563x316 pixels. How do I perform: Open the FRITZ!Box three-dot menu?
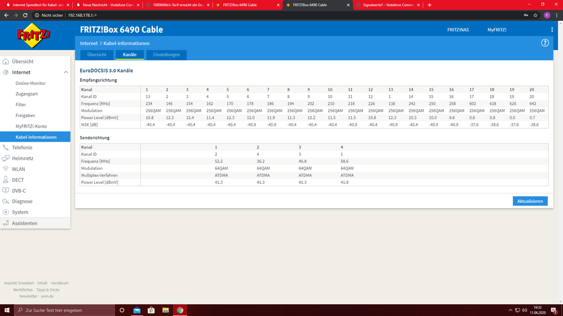click(552, 30)
